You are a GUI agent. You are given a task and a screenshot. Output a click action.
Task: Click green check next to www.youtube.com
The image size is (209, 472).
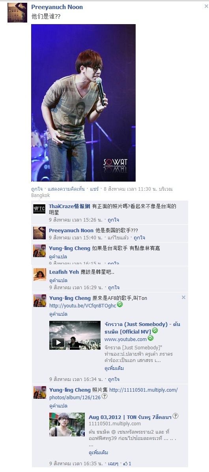(x=151, y=338)
